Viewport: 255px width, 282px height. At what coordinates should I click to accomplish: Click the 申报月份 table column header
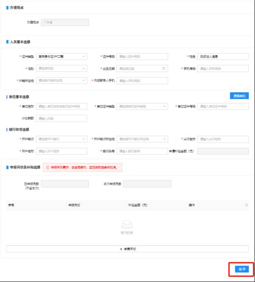[x=74, y=205]
